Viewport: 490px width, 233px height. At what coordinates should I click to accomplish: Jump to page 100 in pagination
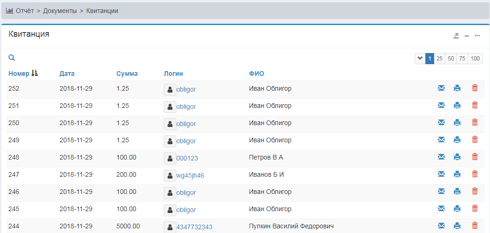click(x=475, y=59)
